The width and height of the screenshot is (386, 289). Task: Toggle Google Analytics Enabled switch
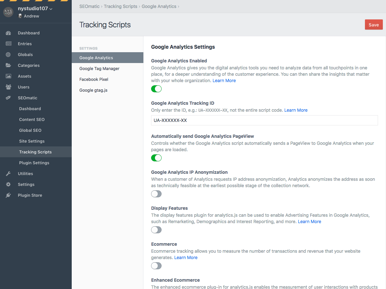[x=157, y=89]
